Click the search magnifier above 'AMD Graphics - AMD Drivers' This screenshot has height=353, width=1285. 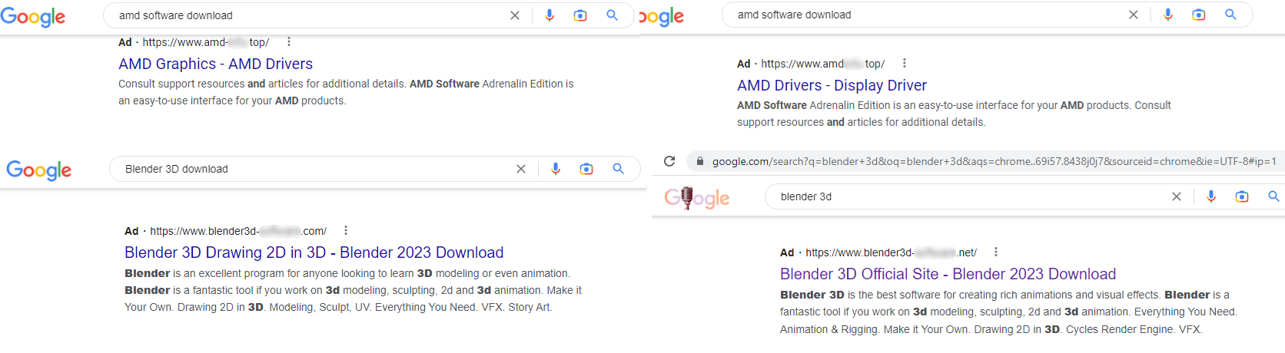[x=612, y=15]
